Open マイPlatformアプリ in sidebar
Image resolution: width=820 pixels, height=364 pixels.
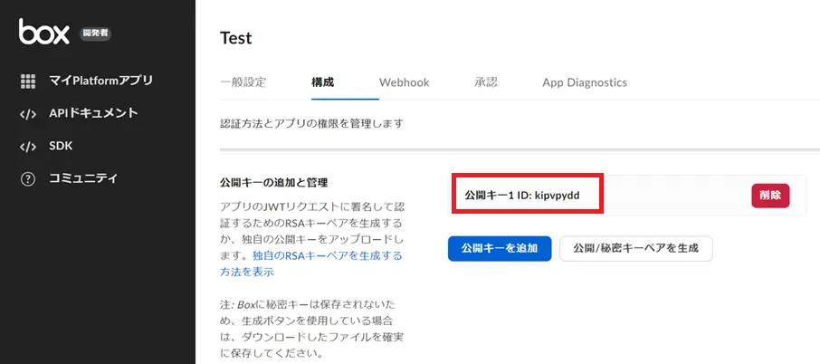click(x=100, y=81)
